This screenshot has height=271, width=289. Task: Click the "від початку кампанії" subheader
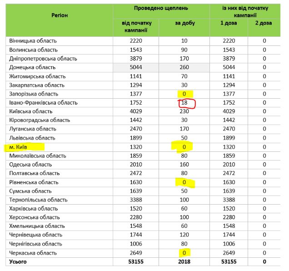coord(136,26)
